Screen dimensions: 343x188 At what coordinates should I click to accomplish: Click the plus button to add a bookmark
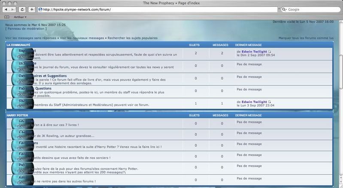pos(32,9)
